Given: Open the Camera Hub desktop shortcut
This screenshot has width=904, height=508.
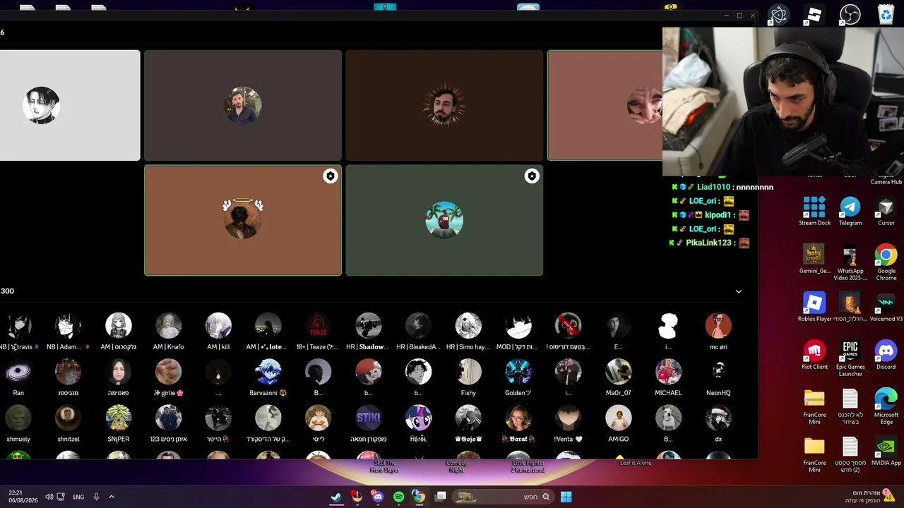Looking at the screenshot, I should click(886, 178).
